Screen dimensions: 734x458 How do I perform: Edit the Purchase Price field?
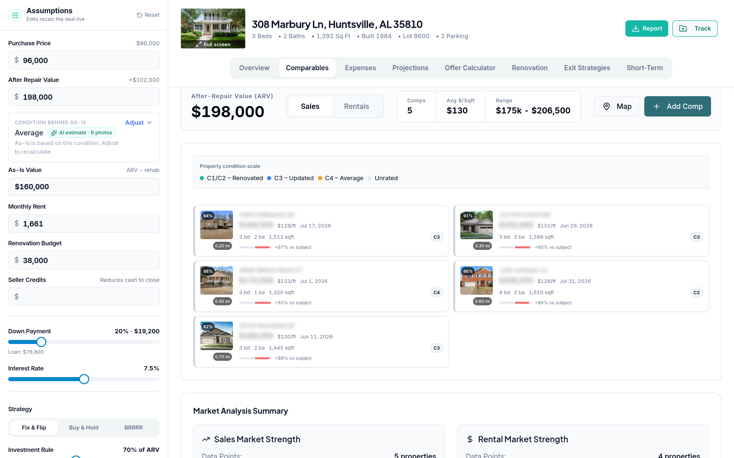(84, 60)
